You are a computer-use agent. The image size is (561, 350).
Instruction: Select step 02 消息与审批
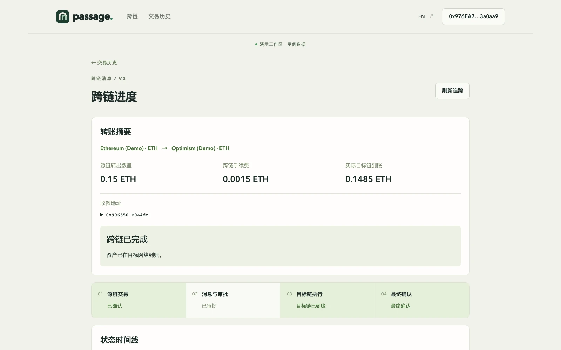[233, 300]
